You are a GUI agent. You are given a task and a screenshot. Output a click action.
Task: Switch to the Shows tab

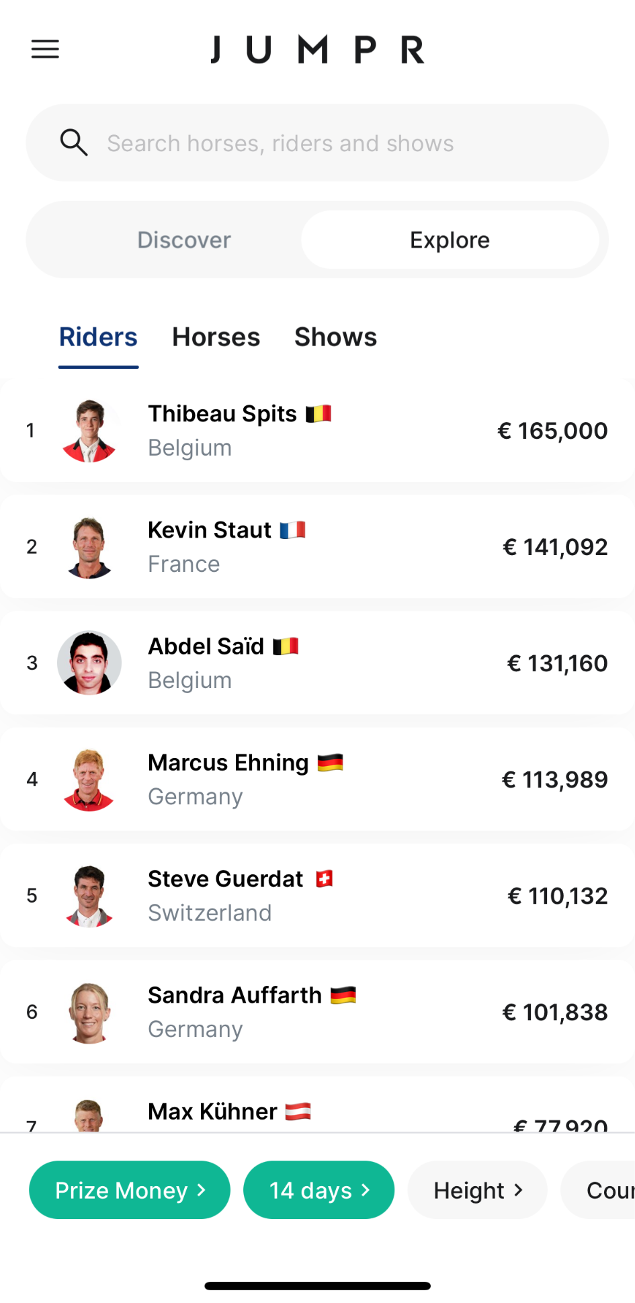(335, 337)
